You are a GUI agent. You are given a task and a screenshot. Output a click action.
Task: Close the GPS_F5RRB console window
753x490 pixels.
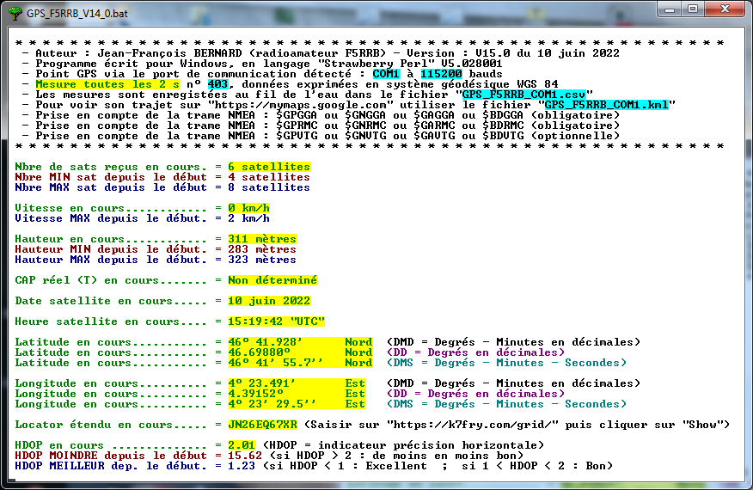tap(725, 9)
